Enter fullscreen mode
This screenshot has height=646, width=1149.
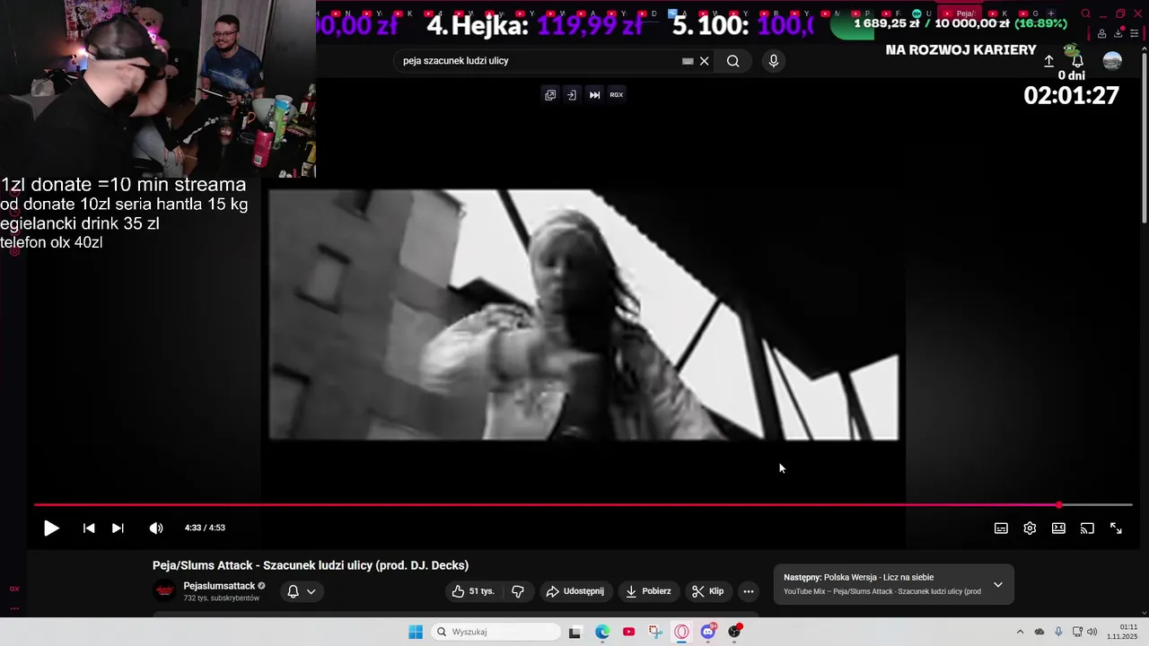click(1116, 528)
